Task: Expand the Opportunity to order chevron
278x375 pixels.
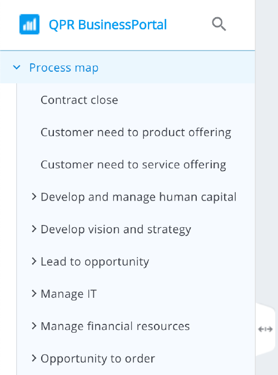Action: tap(34, 358)
